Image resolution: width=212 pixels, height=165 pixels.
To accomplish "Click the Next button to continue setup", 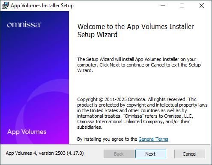I will point(151,154).
